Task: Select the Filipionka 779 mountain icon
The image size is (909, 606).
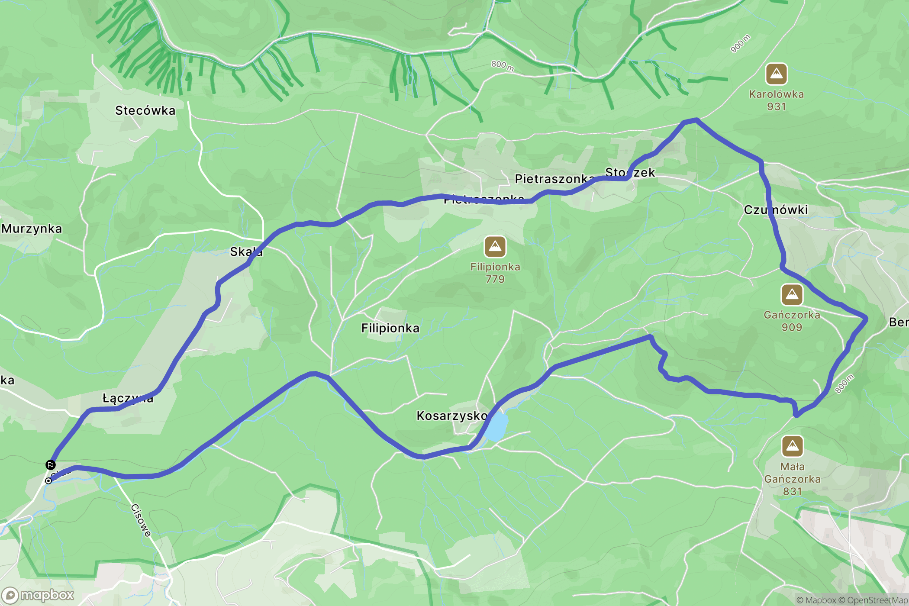Action: click(x=495, y=247)
